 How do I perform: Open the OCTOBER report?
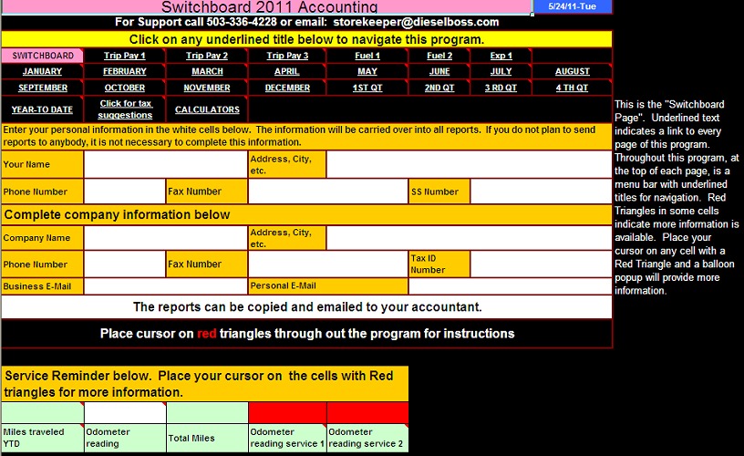tap(125, 88)
